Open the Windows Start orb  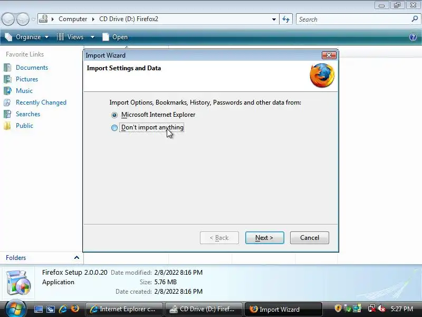15,308
